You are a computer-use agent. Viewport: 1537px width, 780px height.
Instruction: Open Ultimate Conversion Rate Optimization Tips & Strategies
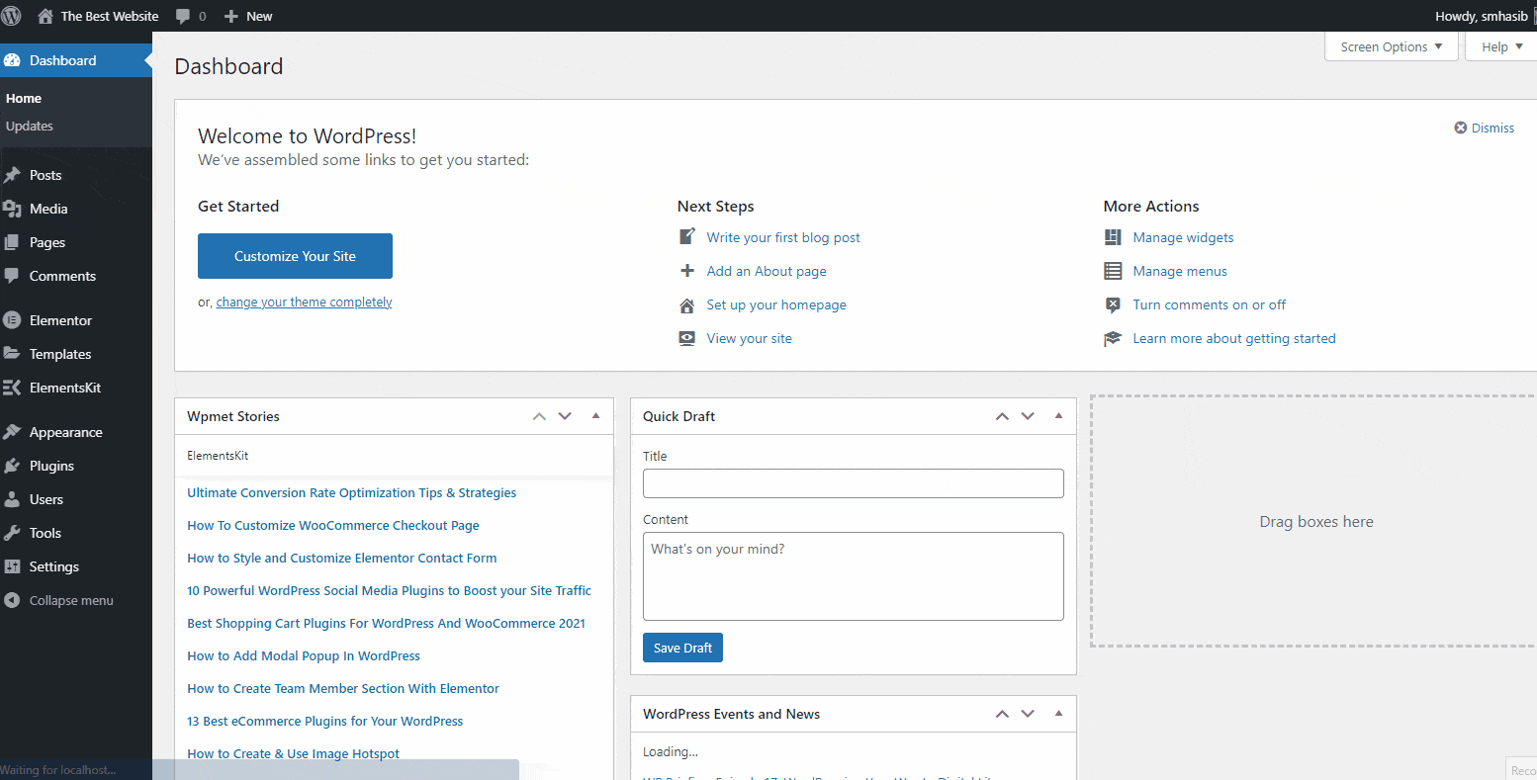coord(351,492)
